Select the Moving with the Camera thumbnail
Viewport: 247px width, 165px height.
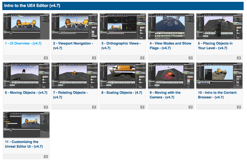point(171,75)
